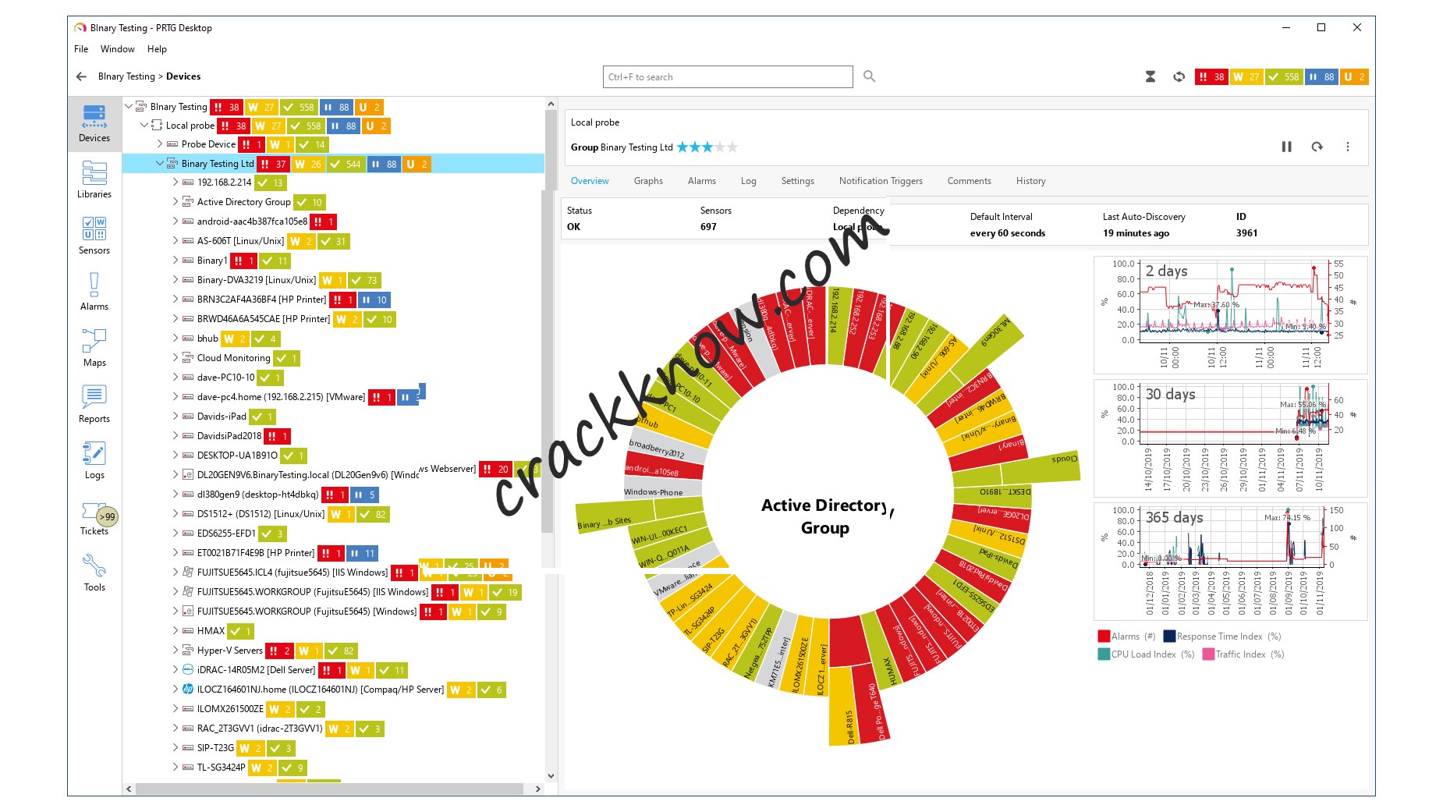Switch to the History tab

[x=1030, y=181]
